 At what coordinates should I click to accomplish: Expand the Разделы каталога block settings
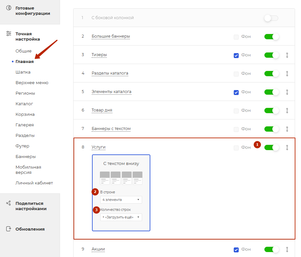(x=110, y=73)
